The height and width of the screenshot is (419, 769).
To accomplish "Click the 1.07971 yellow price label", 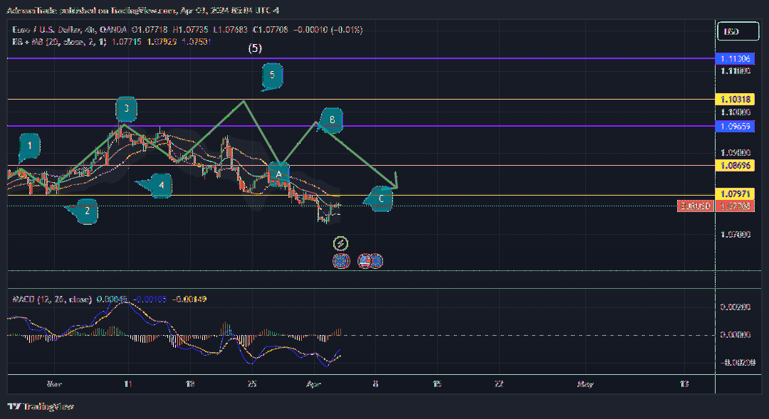I will click(735, 194).
